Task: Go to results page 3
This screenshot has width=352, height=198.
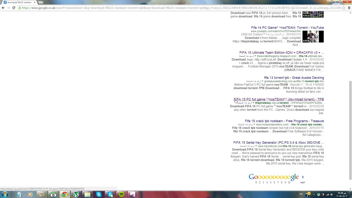Action: (263, 182)
